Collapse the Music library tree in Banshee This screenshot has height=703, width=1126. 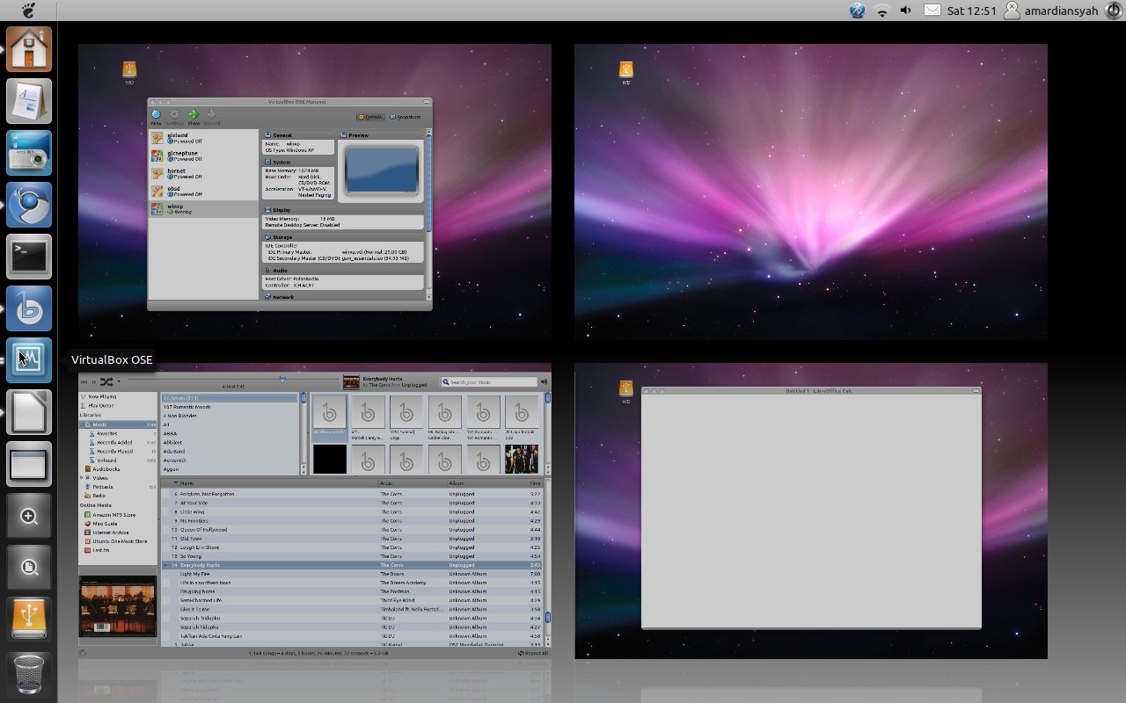pos(82,424)
